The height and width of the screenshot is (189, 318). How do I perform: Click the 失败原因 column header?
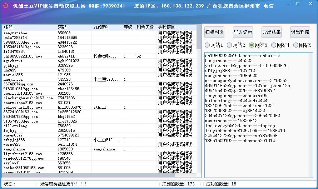click(177, 27)
